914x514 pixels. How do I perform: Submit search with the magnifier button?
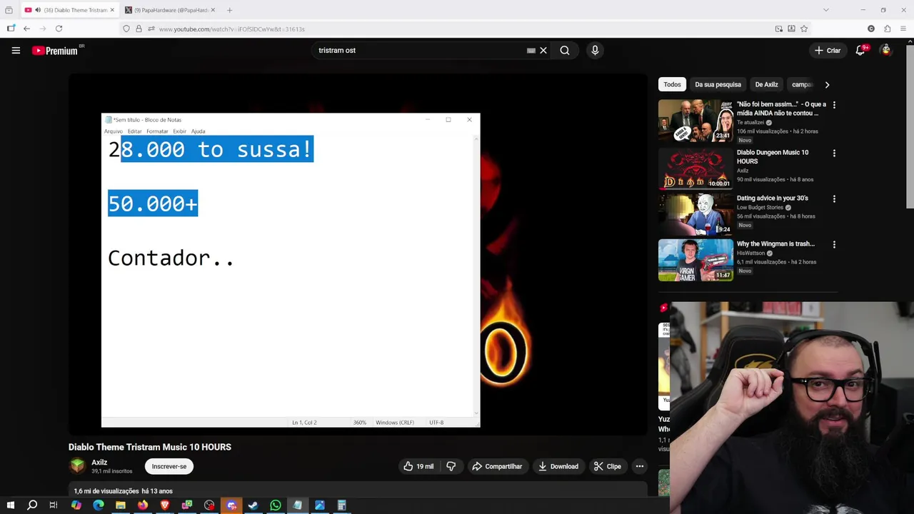click(565, 51)
